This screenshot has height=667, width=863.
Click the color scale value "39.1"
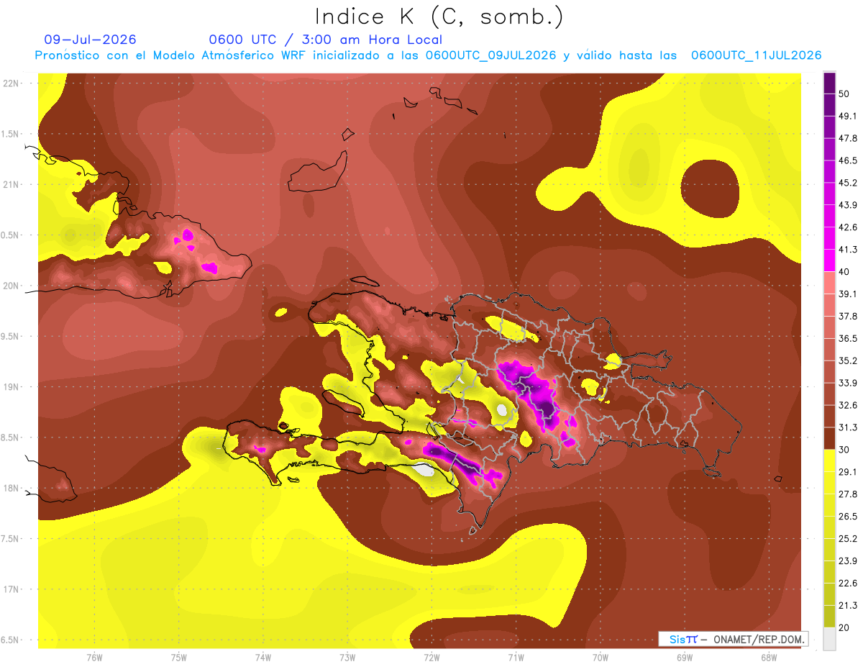(x=848, y=294)
